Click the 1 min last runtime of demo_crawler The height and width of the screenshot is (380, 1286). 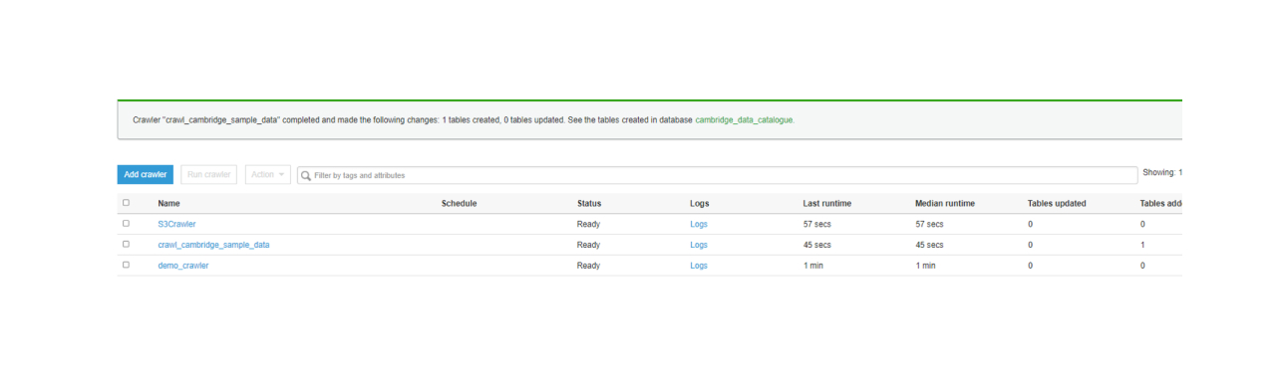tap(813, 266)
